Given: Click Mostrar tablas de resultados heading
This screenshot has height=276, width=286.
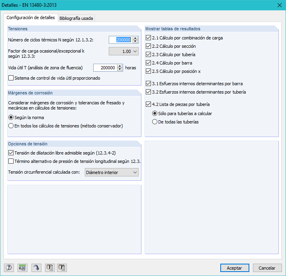Looking at the screenshot, I should tap(173, 29).
